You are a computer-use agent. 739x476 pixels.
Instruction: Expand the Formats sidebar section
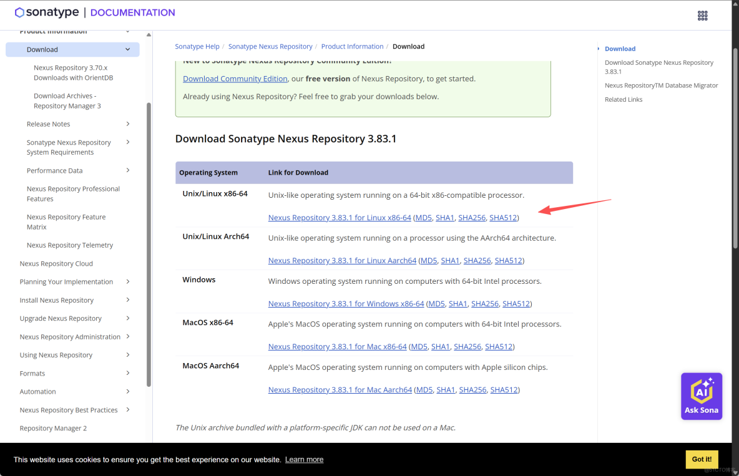[127, 373]
